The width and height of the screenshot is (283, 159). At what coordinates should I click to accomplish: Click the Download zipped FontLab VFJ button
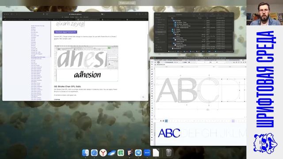65,32
